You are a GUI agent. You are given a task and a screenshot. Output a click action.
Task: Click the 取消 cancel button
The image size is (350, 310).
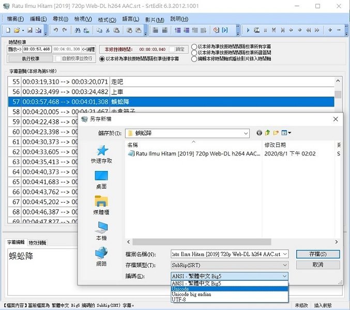coord(318,265)
